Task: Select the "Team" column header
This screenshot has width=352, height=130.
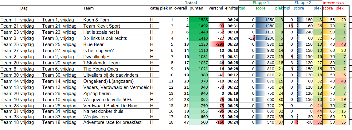Action: click(x=88, y=8)
